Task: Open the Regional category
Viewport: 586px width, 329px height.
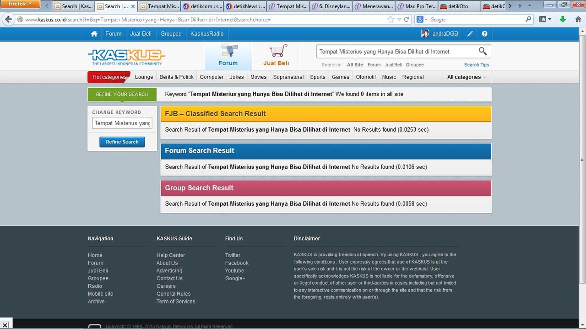Action: (413, 77)
